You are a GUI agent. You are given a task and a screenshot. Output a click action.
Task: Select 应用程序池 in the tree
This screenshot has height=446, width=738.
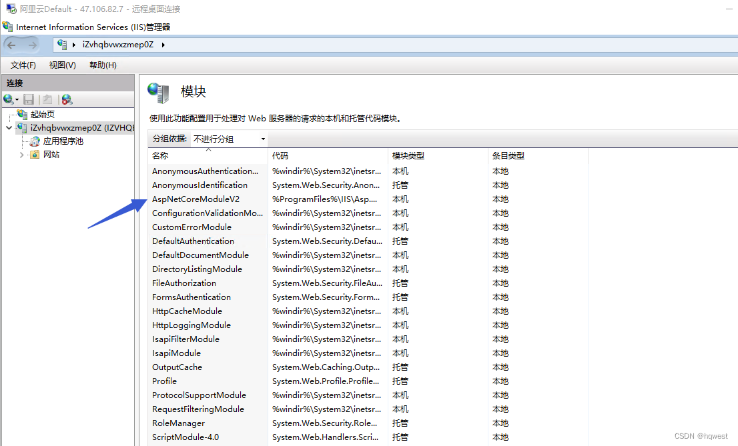[63, 141]
